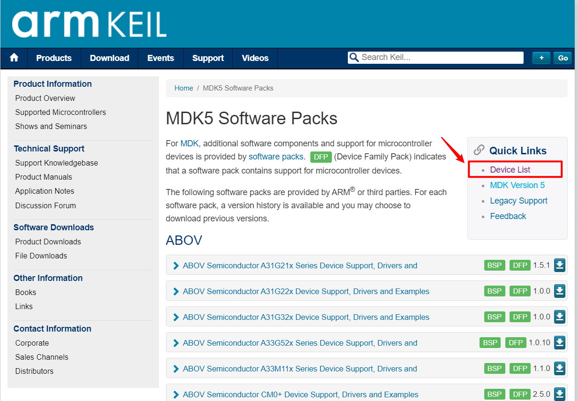Open the Products menu
The height and width of the screenshot is (401, 578).
(54, 58)
